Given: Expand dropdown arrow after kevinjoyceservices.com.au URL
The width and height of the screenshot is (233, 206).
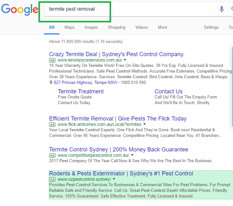Looking at the screenshot, I should pos(125,60).
